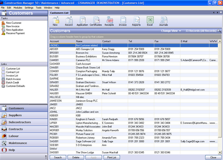Viewport: 223px width, 160px height.
Task: Select the account BRO001 cell
Action: pos(62,53)
